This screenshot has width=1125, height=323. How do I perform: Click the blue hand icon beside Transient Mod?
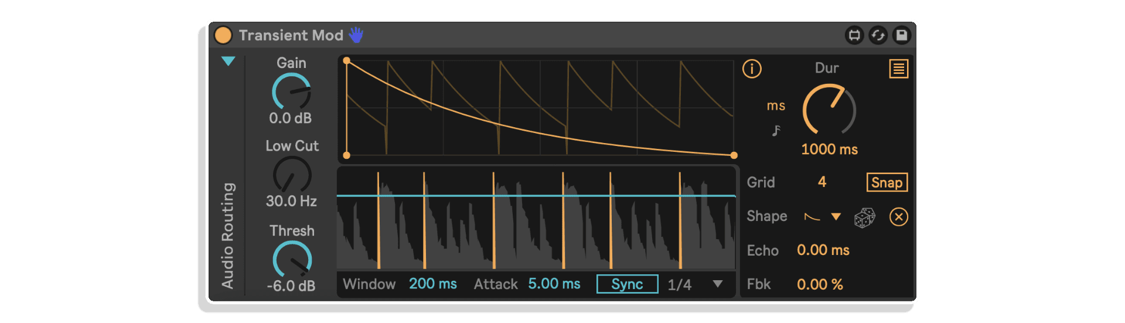356,35
